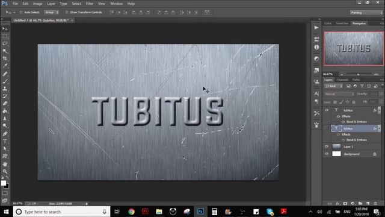Select the Crop tool
Image resolution: width=385 pixels, height=217 pixels.
5,58
